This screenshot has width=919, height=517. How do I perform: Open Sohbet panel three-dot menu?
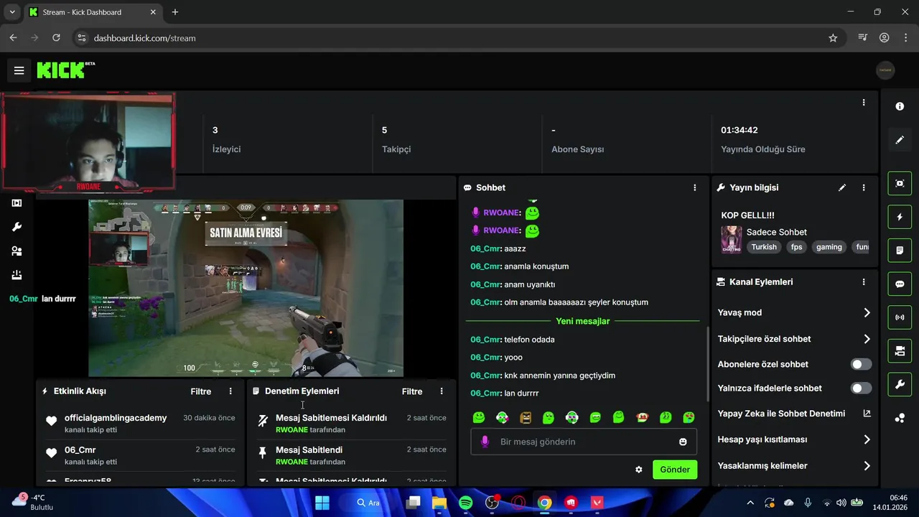694,187
